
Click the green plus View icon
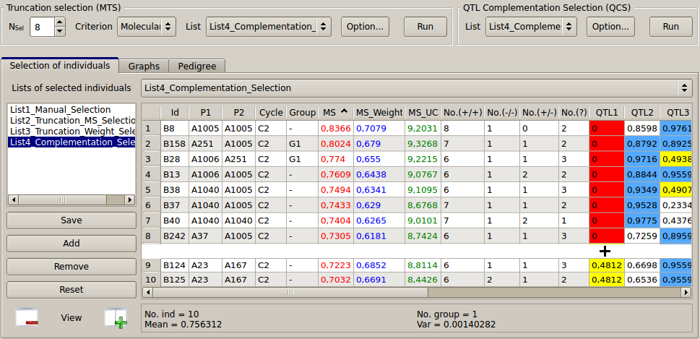[115, 318]
